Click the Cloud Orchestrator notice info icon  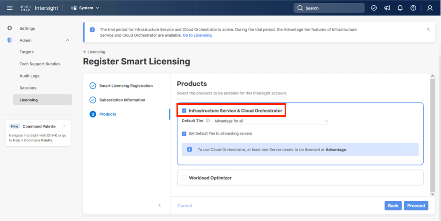point(190,149)
